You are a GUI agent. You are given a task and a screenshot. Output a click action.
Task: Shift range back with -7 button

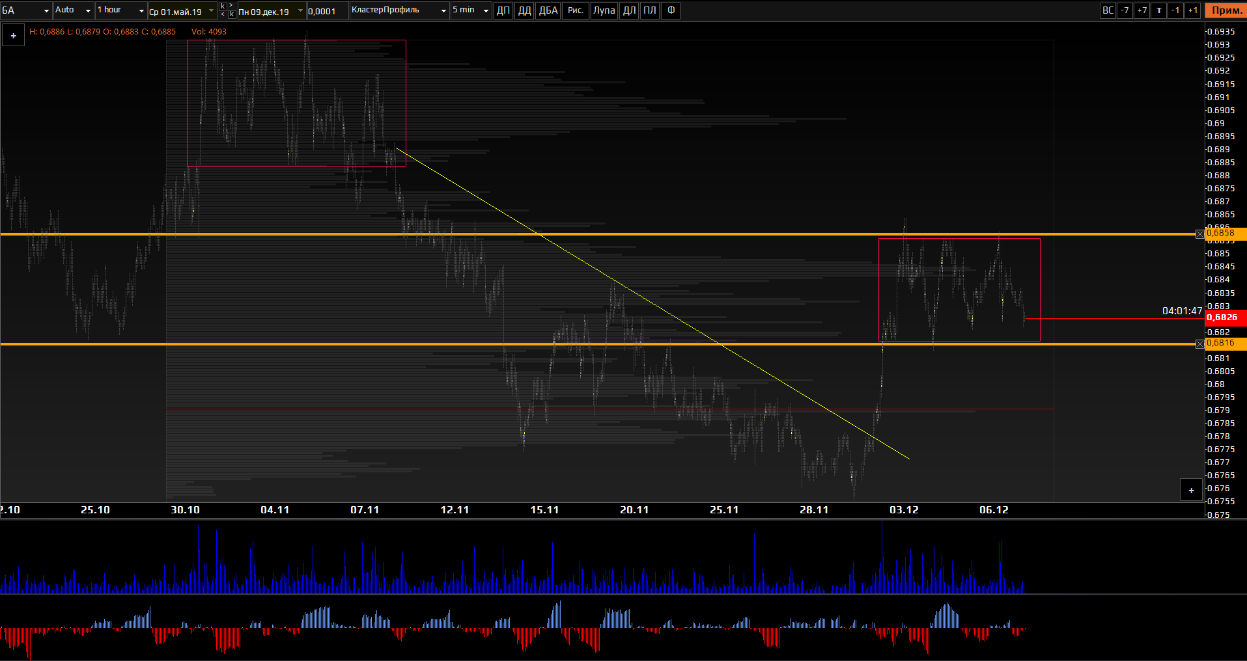[1125, 10]
